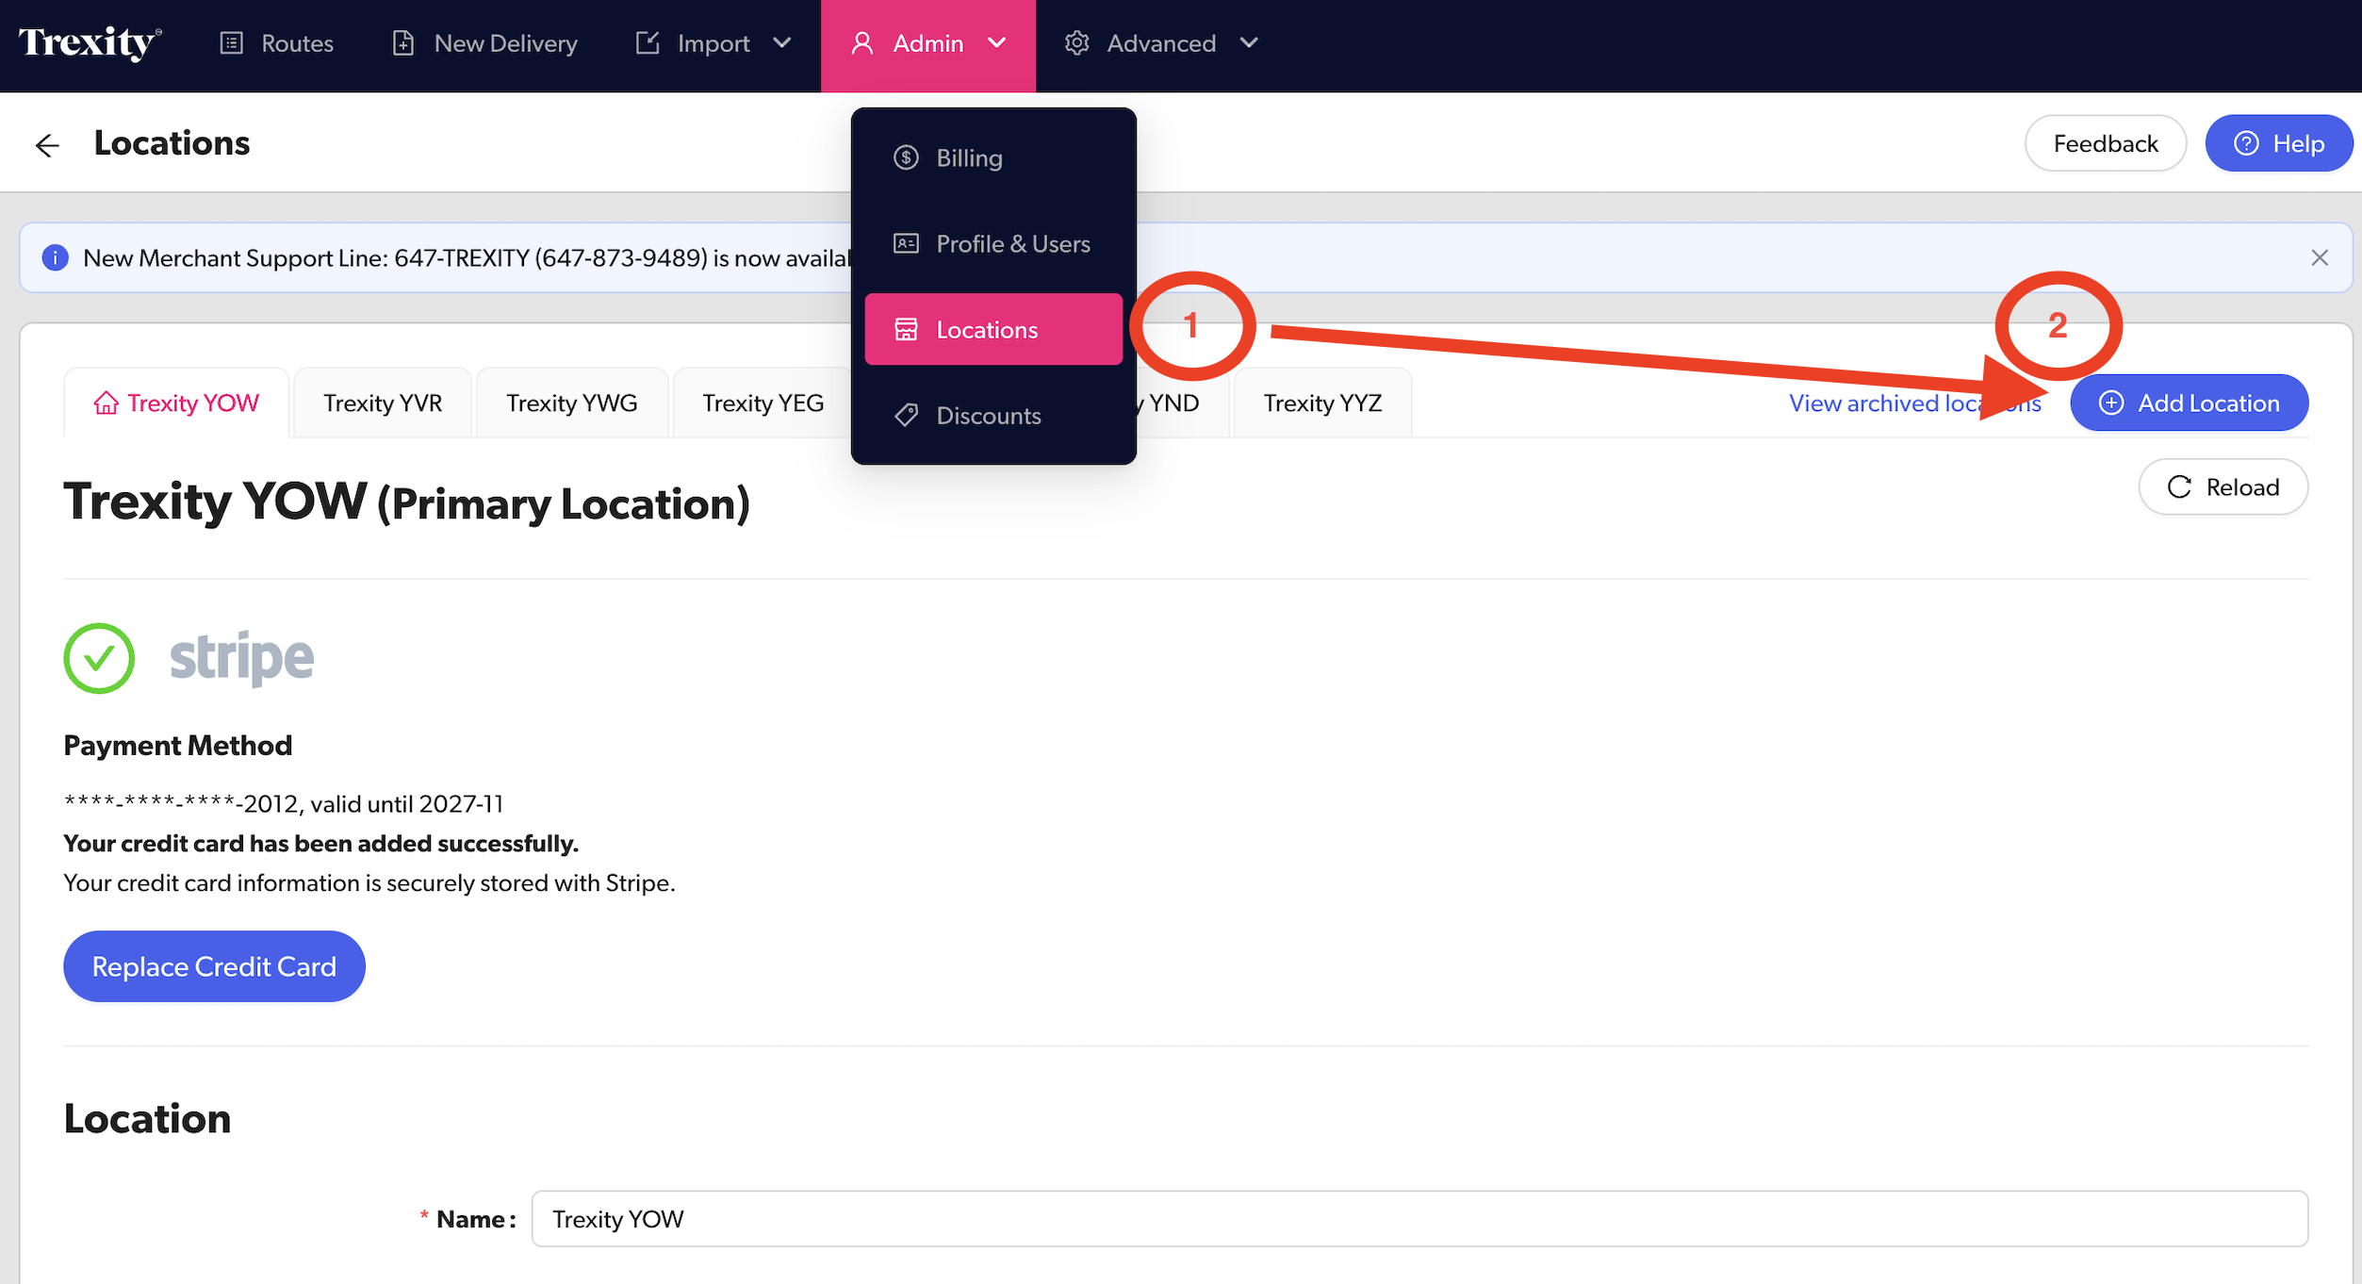Click the Reload circular arrow icon

(2179, 486)
